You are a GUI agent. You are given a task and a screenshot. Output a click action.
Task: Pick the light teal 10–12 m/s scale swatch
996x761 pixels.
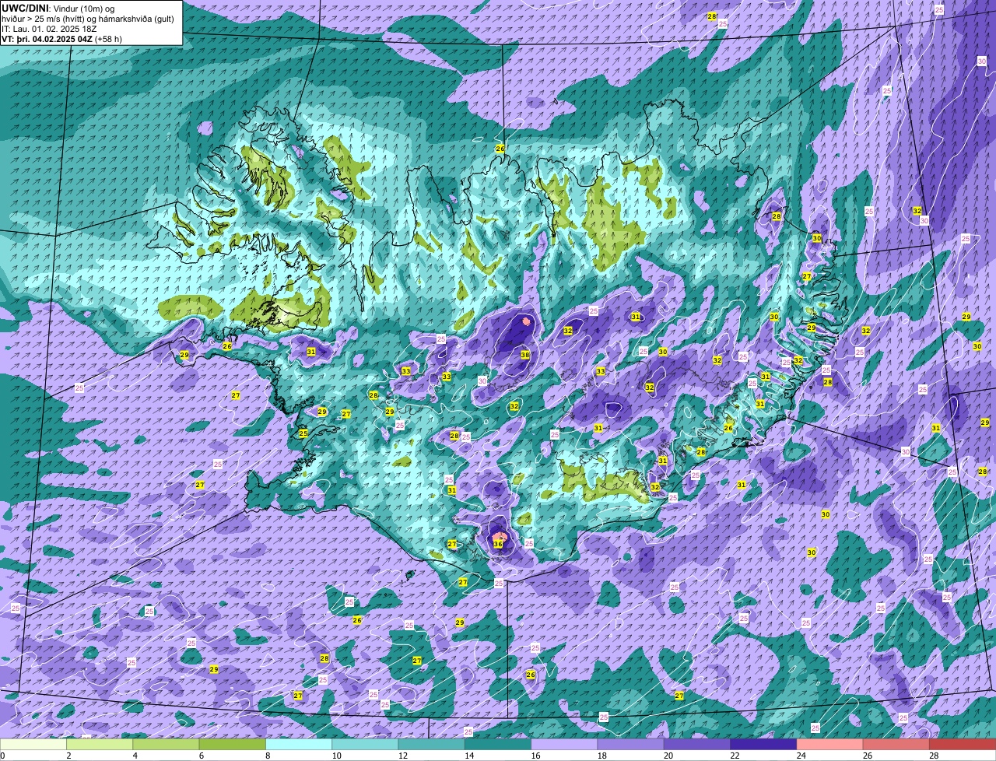tap(365, 745)
